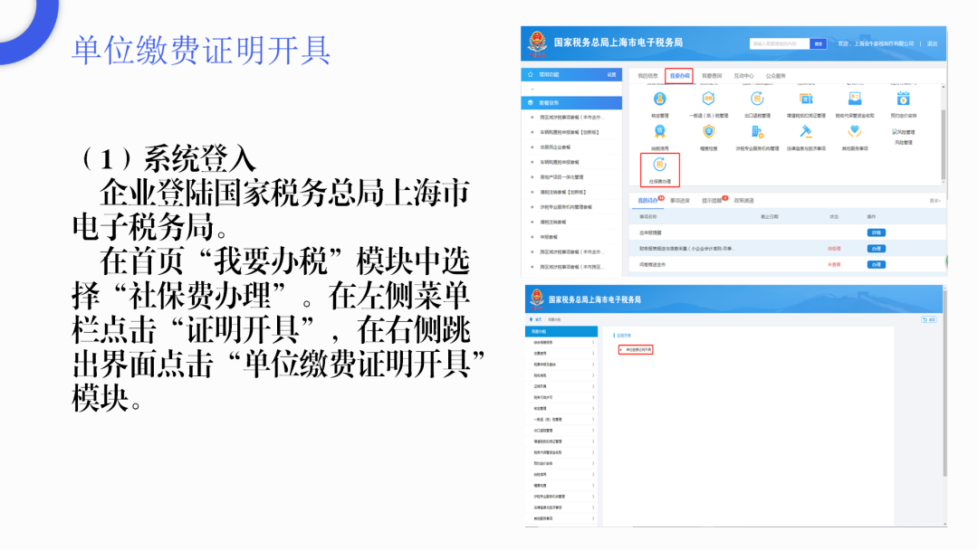Expand the 发票使用 menu chevron
Image resolution: width=978 pixels, height=550 pixels.
(x=592, y=353)
